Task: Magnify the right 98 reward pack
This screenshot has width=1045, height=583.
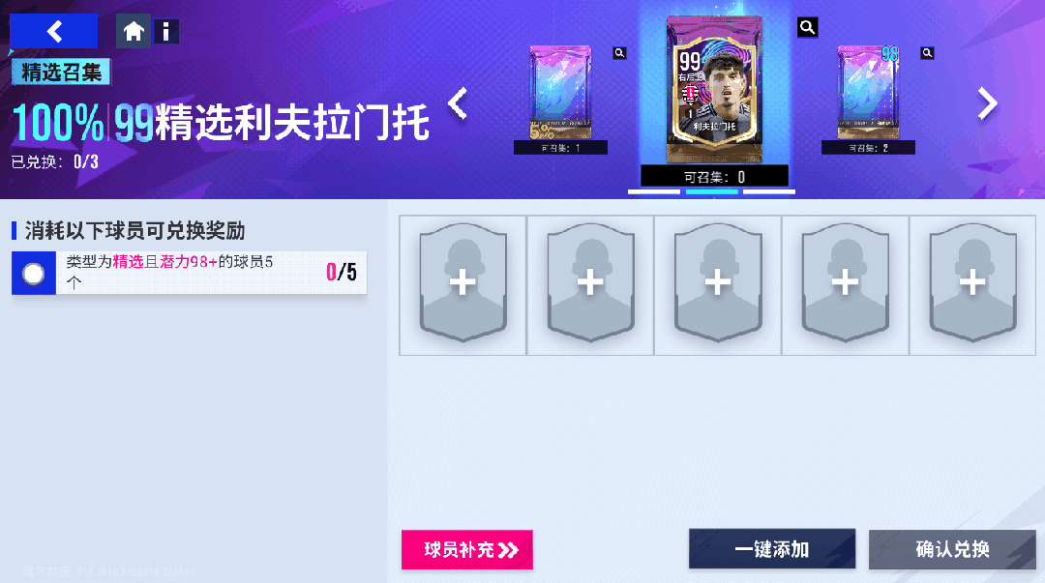Action: tap(927, 52)
